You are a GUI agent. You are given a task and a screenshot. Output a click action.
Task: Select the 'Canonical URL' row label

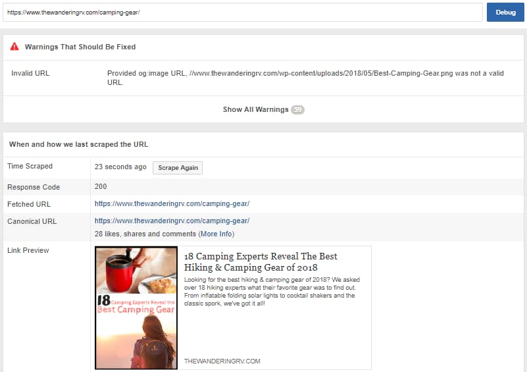pos(32,221)
